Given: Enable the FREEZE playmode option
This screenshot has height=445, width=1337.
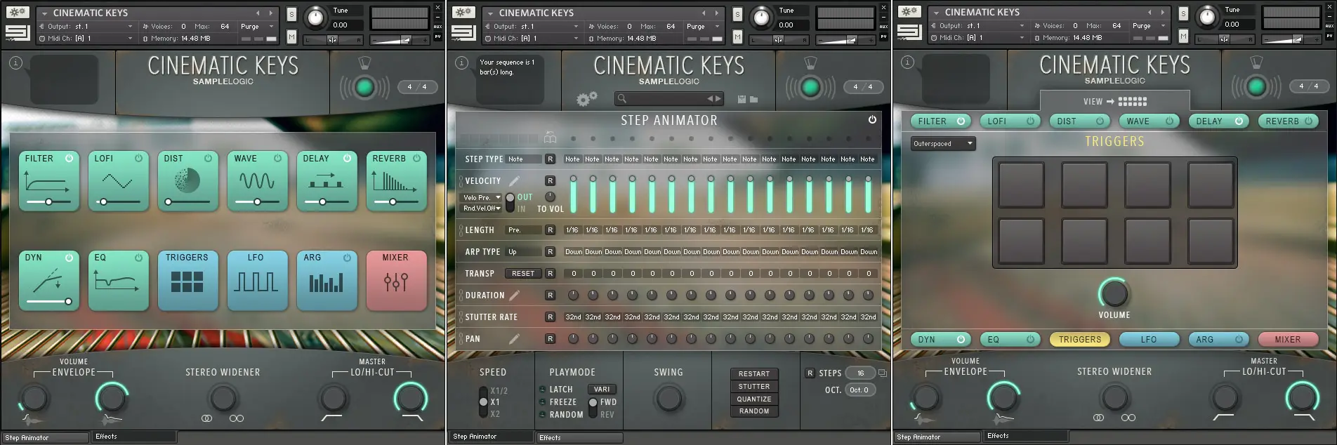Looking at the screenshot, I should click(543, 402).
